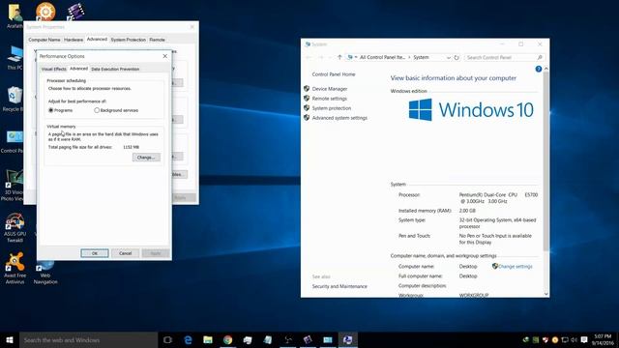
Task: Click All Control Panel Items breadcrumb
Action: click(x=382, y=58)
